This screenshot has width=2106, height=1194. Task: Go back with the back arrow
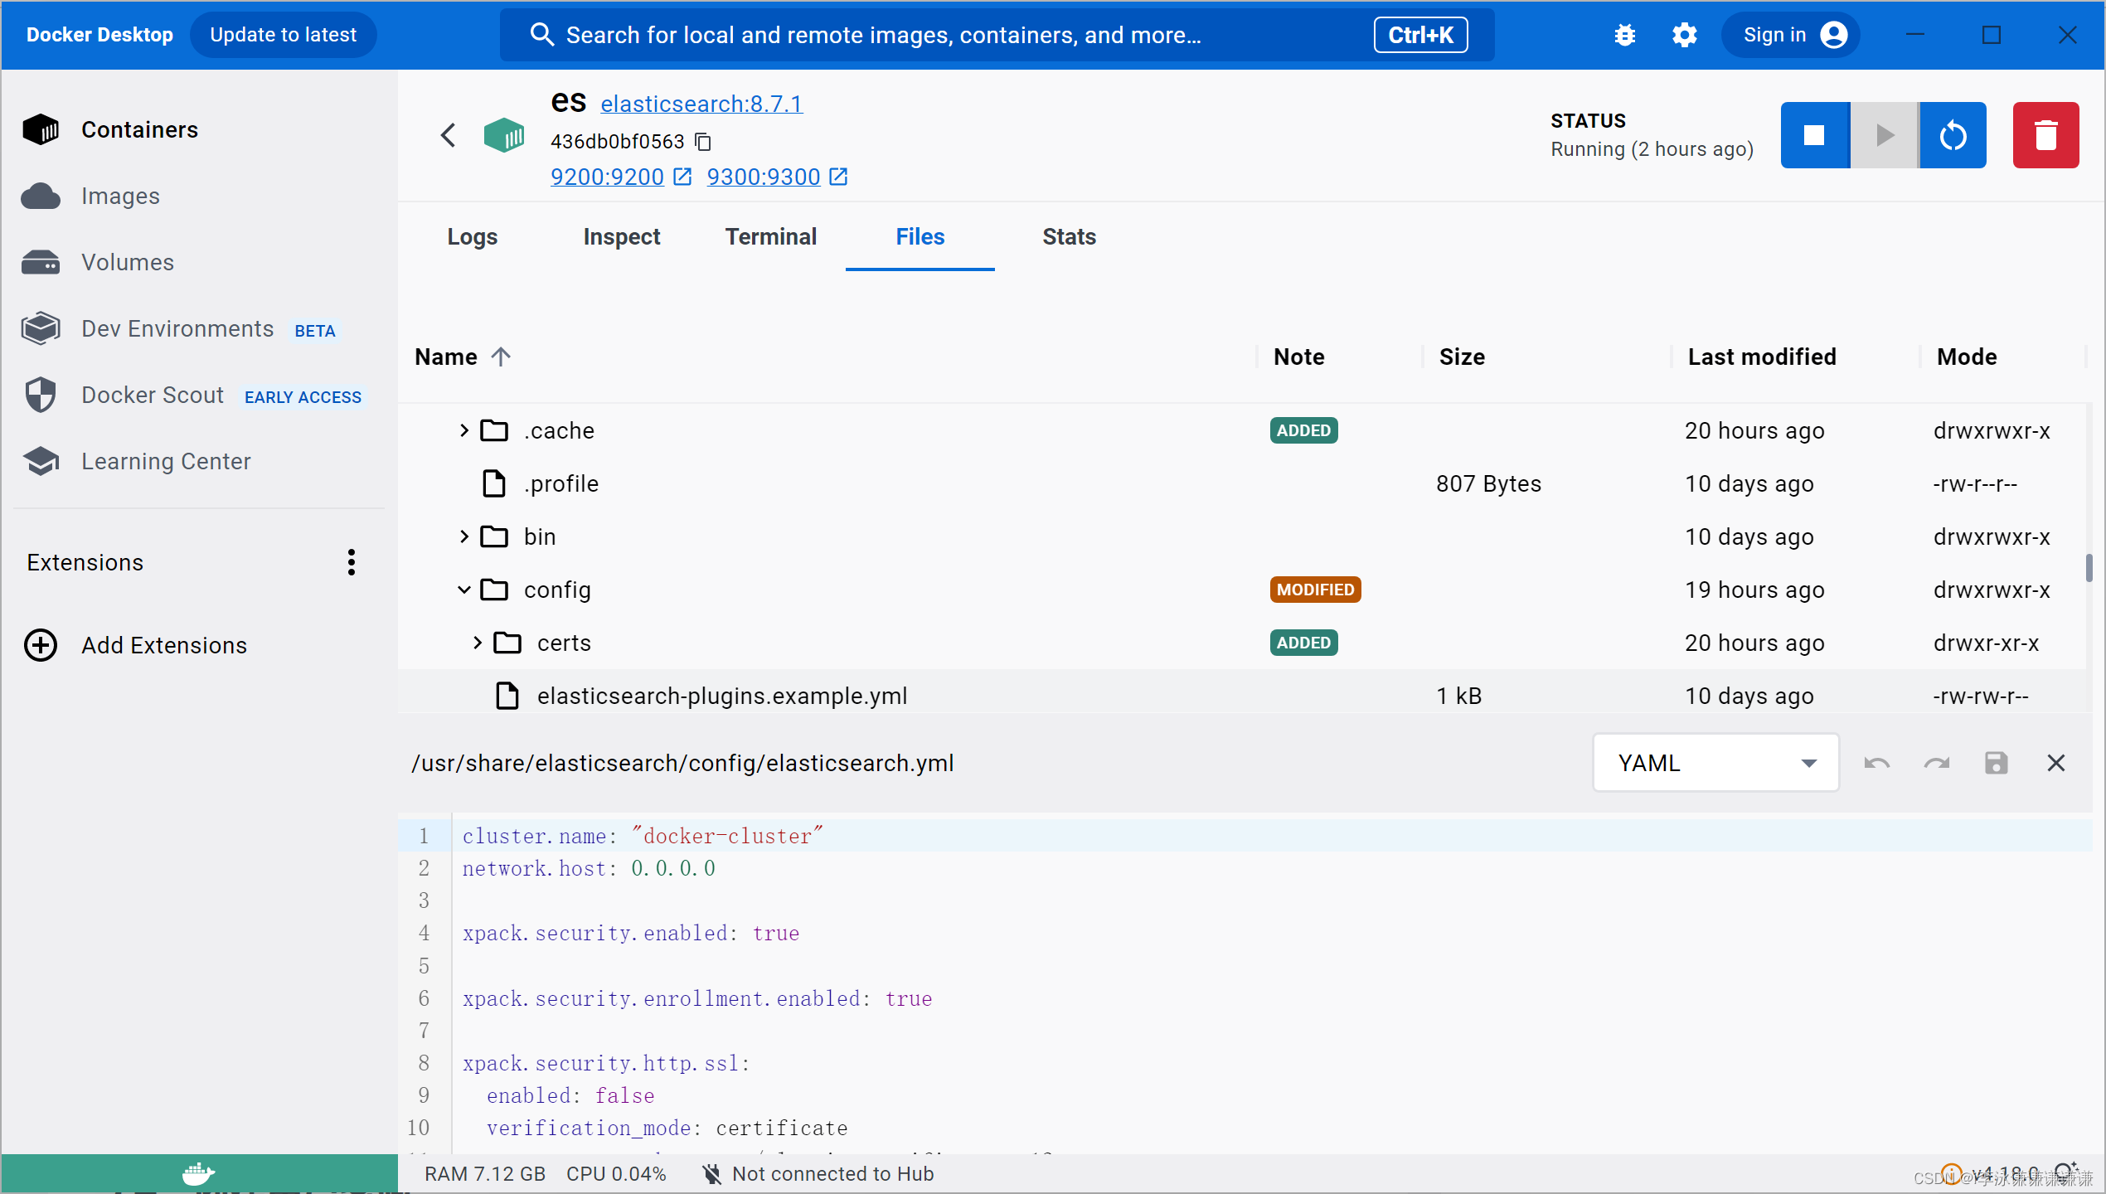[x=448, y=134]
